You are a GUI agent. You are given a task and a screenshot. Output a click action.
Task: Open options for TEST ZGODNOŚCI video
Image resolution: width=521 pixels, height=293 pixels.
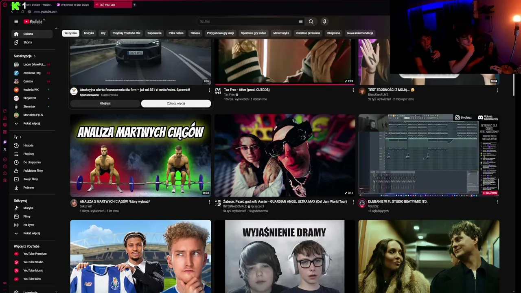(497, 90)
